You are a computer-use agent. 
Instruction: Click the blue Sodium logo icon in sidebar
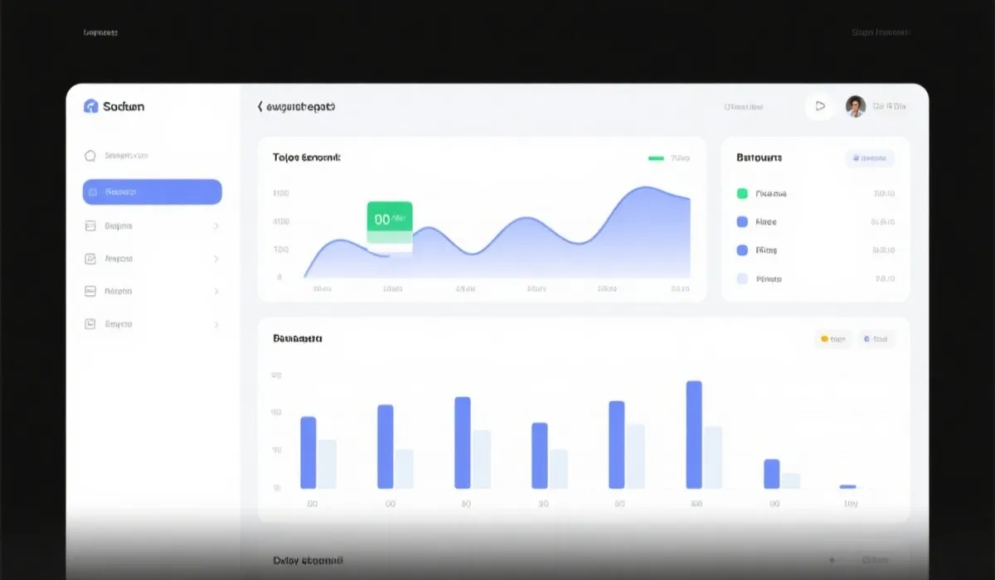[x=91, y=106]
